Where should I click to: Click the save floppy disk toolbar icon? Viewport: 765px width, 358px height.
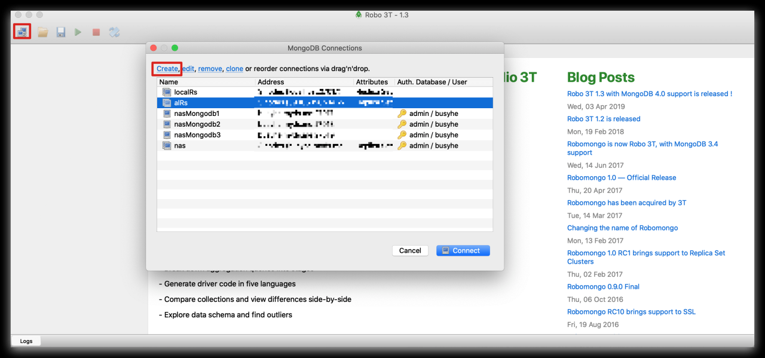60,32
